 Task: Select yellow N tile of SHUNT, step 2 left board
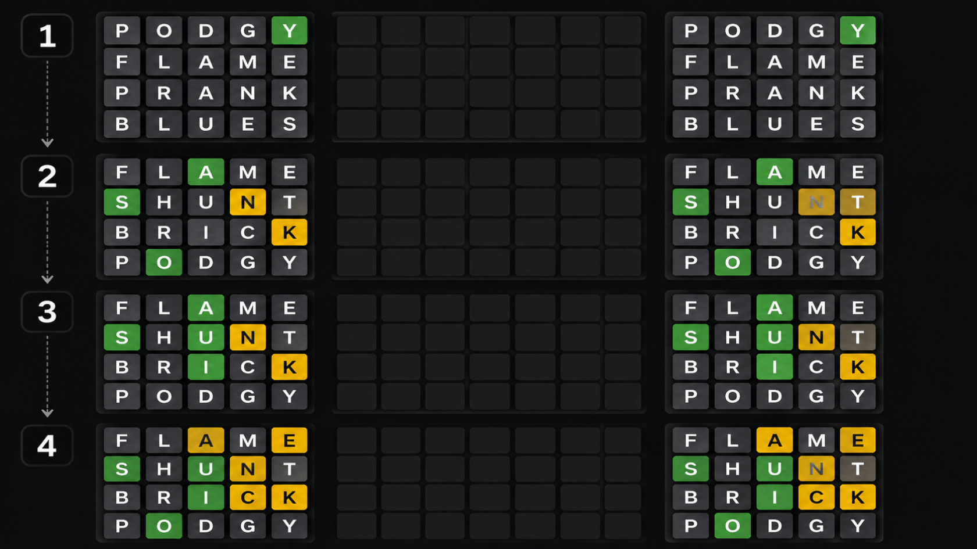(x=248, y=202)
